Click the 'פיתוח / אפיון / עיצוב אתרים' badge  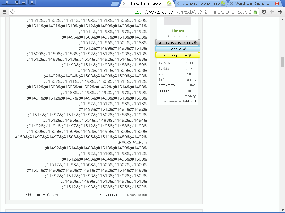pos(178,42)
